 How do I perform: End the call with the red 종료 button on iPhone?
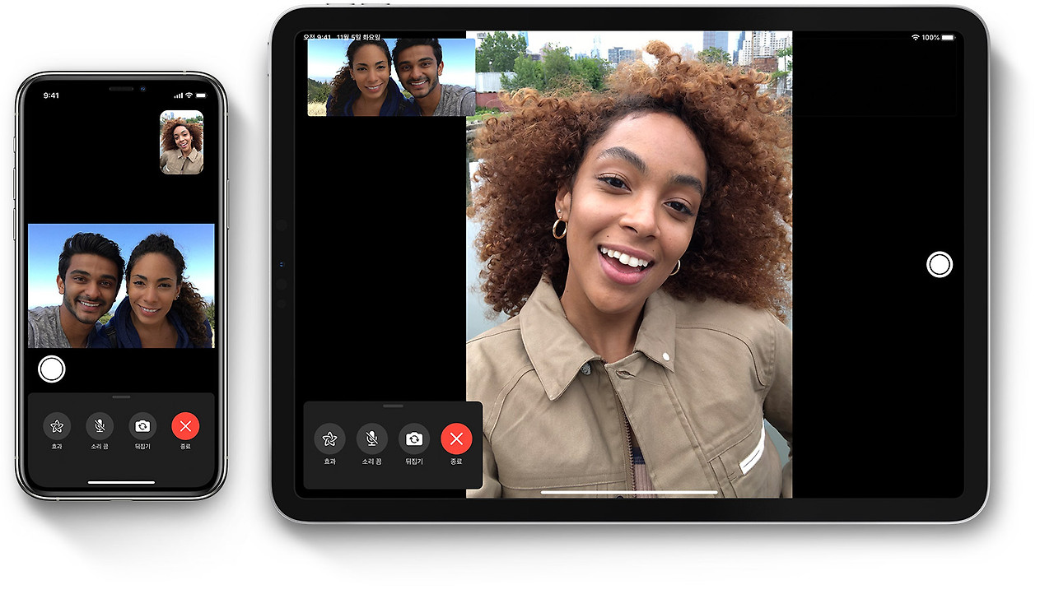[186, 425]
